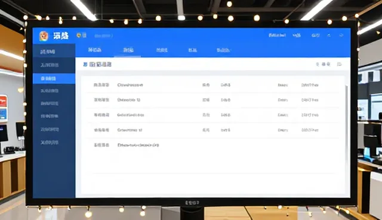This screenshot has height=220, width=382.
Task: Click the small yellow emblem beside app title
Action: [x=78, y=35]
